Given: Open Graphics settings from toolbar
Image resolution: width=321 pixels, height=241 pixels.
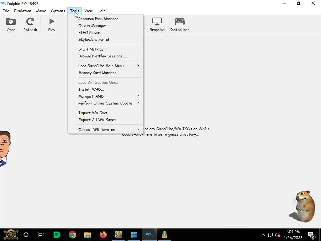Looking at the screenshot, I should point(157,24).
